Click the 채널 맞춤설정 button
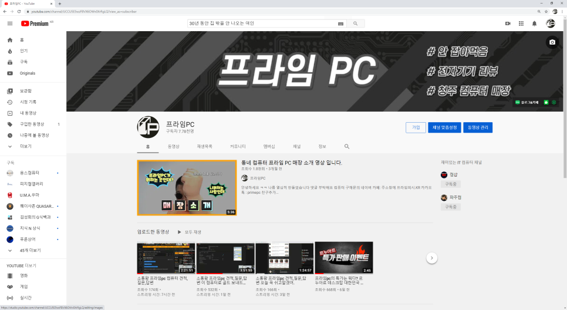This screenshot has height=310, width=567. tap(444, 127)
